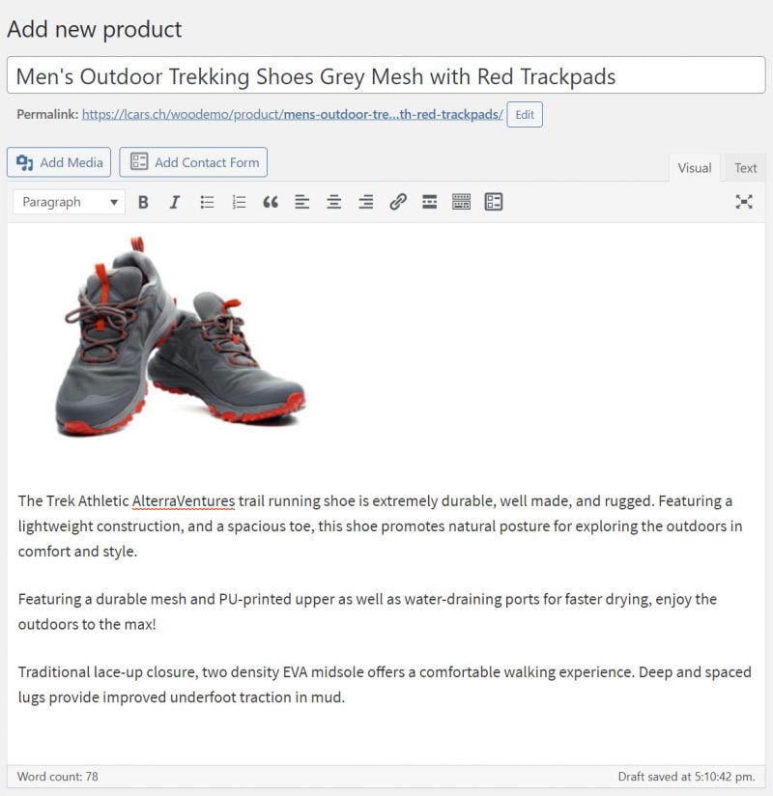The image size is (773, 796).
Task: Open the Paragraph format dropdown
Action: tap(68, 202)
